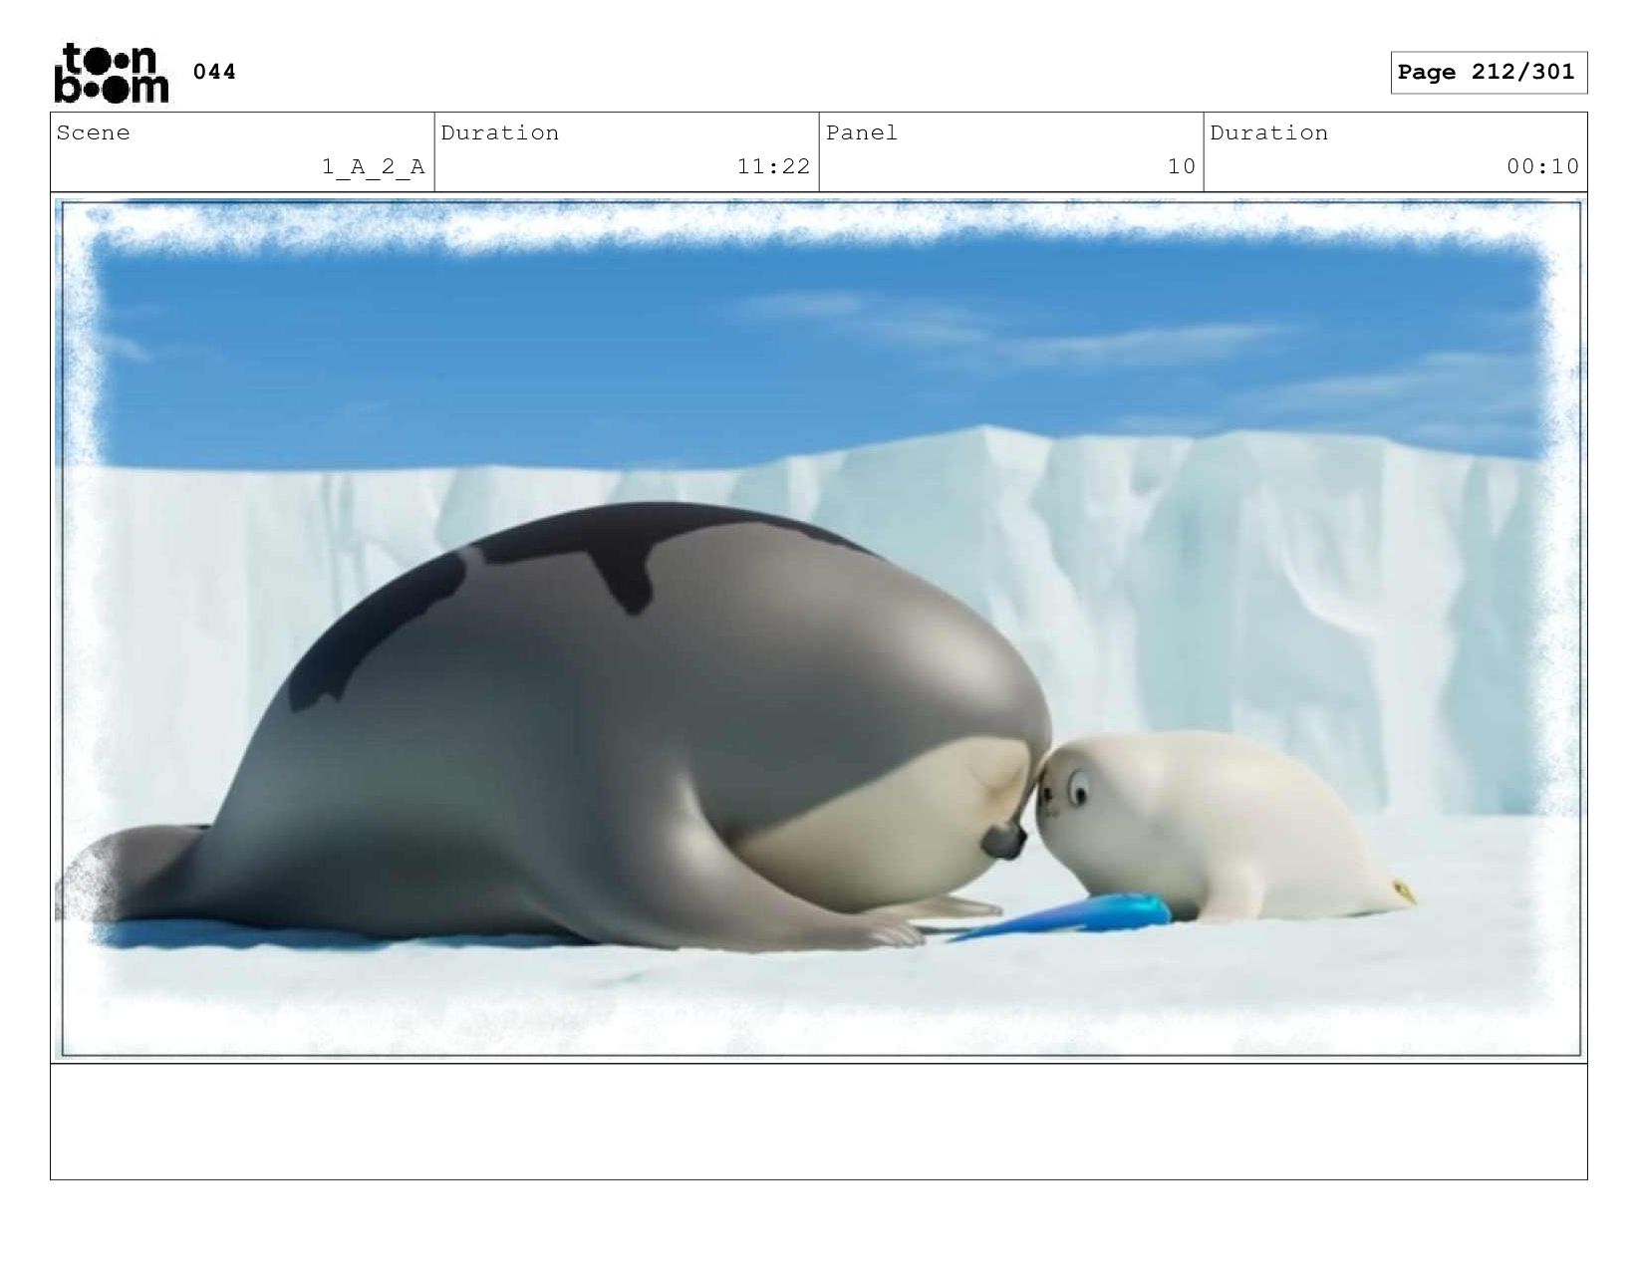Select panel duration value 00:10

(x=1542, y=167)
